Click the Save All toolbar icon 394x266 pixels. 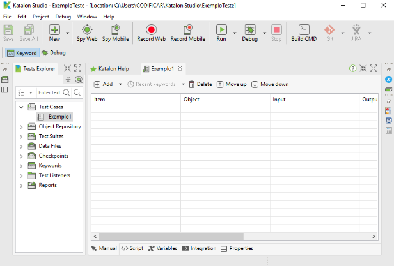tap(29, 33)
